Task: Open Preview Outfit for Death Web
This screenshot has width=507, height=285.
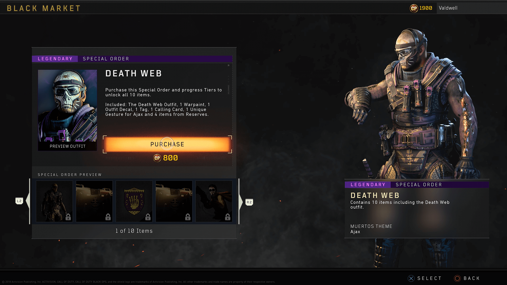Action: pos(68,146)
